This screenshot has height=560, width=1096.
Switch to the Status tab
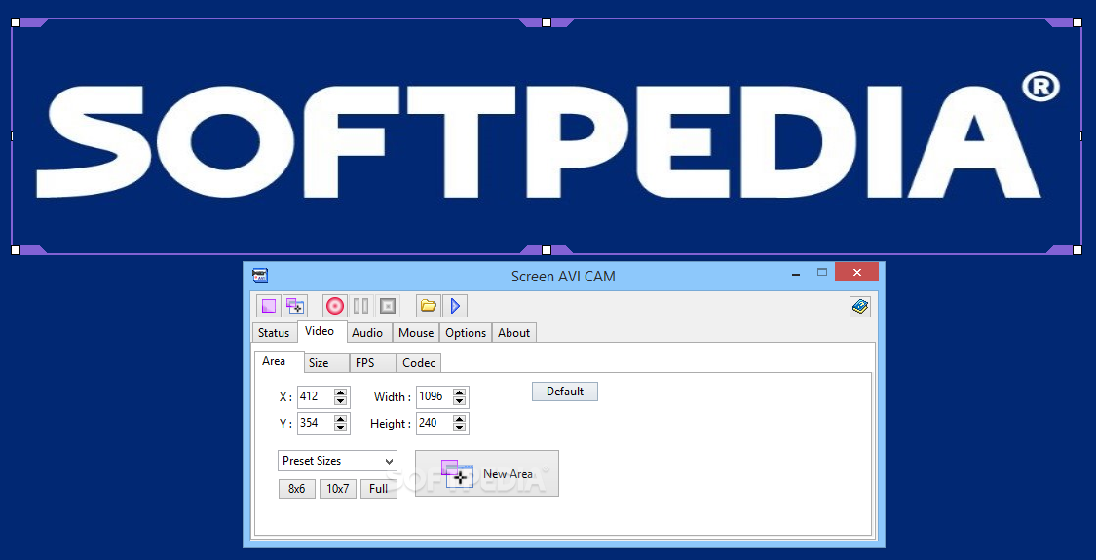coord(274,333)
